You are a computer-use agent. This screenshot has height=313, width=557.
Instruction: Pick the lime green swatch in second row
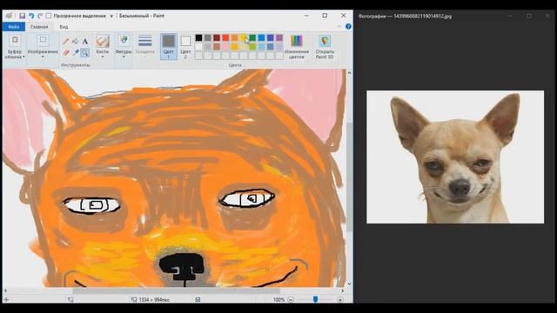pyautogui.click(x=252, y=46)
